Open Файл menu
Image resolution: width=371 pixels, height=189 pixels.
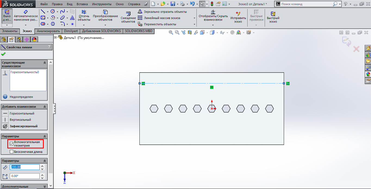43,4
